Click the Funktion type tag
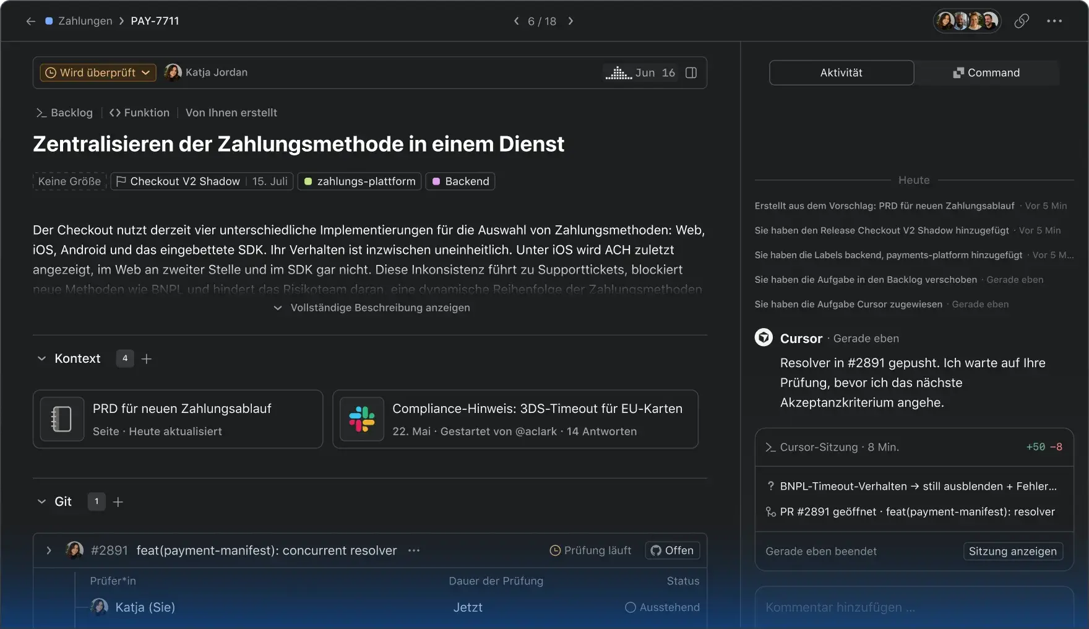Viewport: 1089px width, 629px height. (139, 113)
